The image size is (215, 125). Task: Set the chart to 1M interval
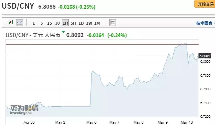coord(97,23)
